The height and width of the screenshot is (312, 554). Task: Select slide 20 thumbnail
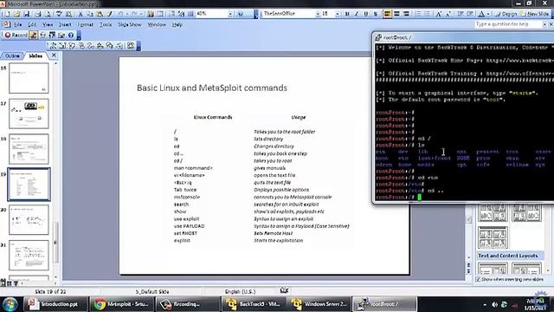pyautogui.click(x=29, y=219)
